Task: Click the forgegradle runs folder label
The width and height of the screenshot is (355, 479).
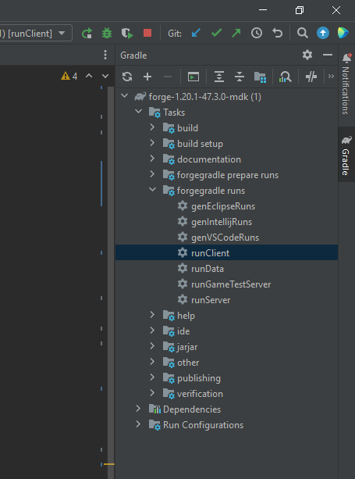Action: tap(211, 191)
